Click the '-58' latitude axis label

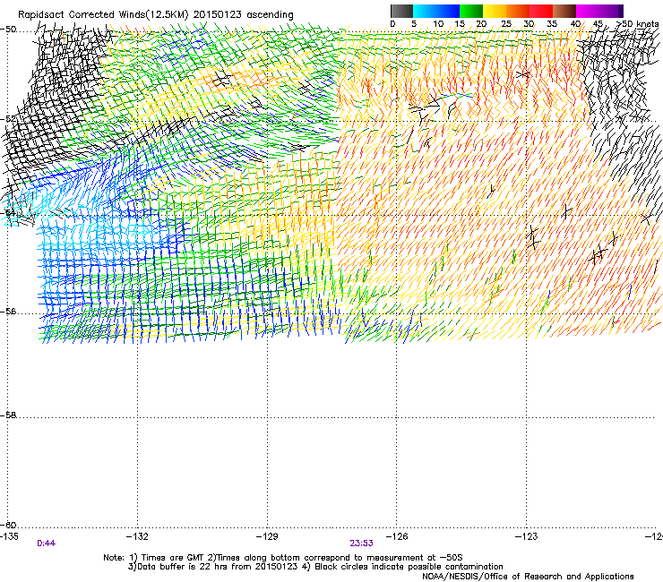coord(8,415)
